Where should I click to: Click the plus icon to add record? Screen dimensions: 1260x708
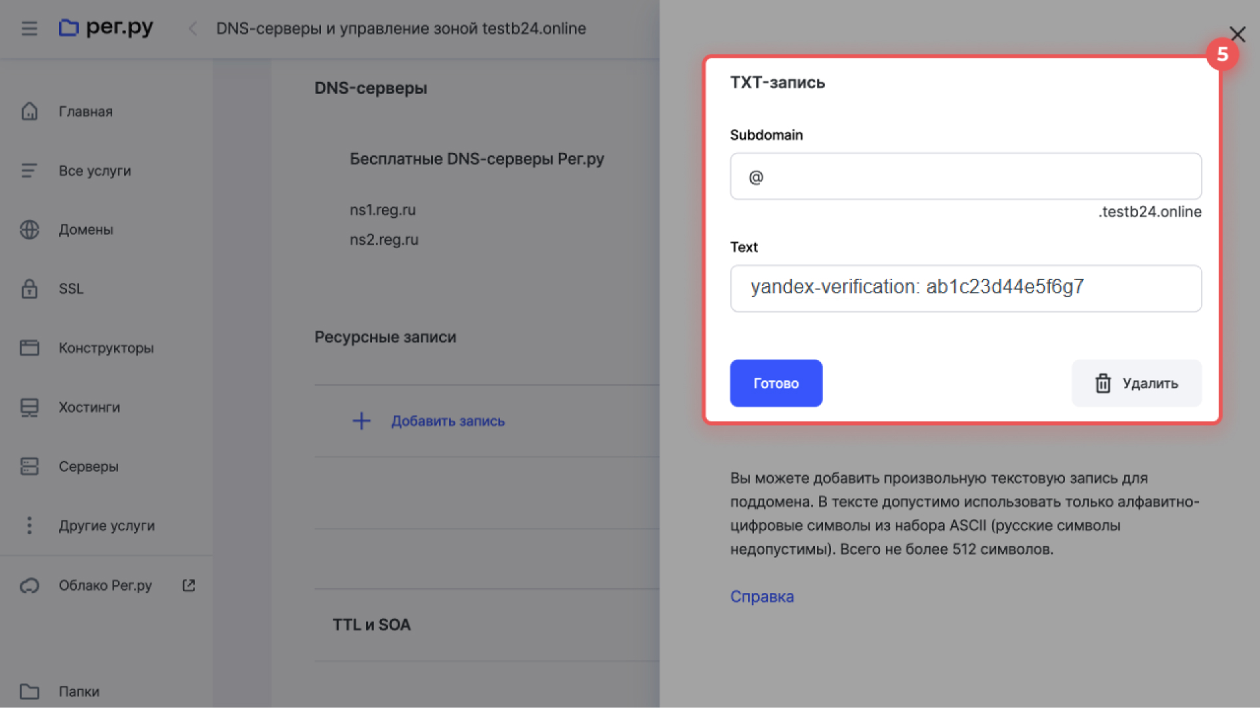362,421
